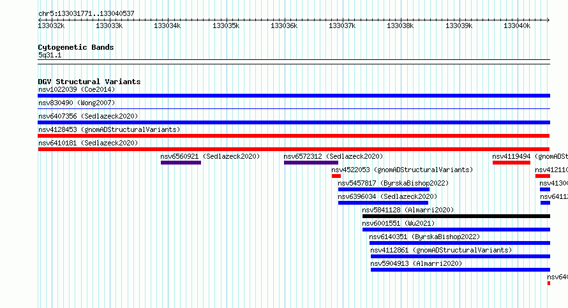Click the small red bar under nsv4522053
The image size is (568, 308).
336,176
